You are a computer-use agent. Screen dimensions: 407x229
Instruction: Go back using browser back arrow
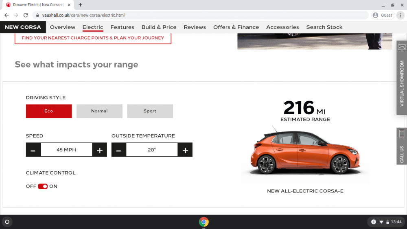pos(7,15)
